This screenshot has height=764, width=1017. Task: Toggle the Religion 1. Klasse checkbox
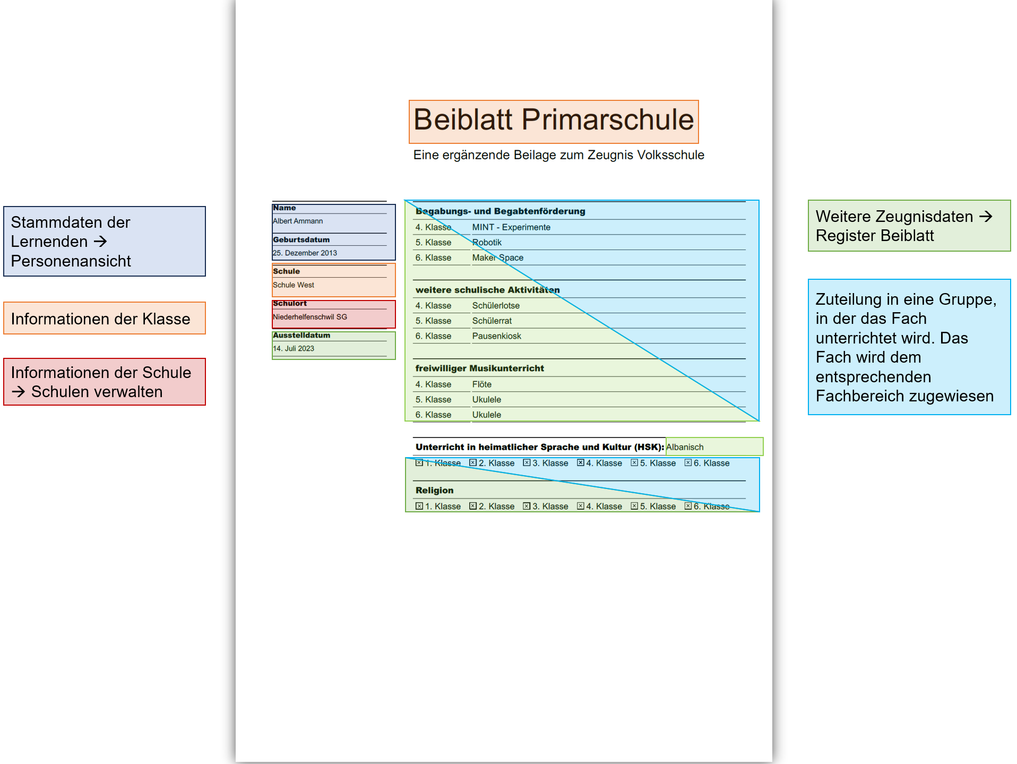(419, 506)
